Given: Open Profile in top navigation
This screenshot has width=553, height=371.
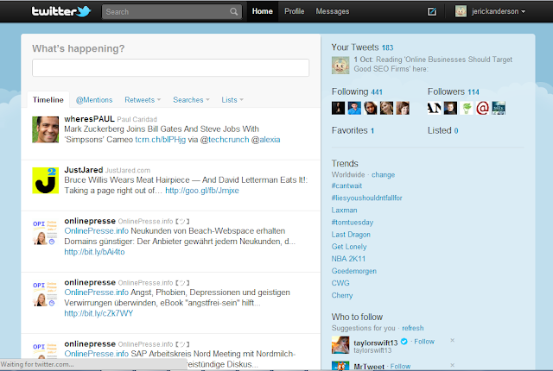Looking at the screenshot, I should coord(295,11).
